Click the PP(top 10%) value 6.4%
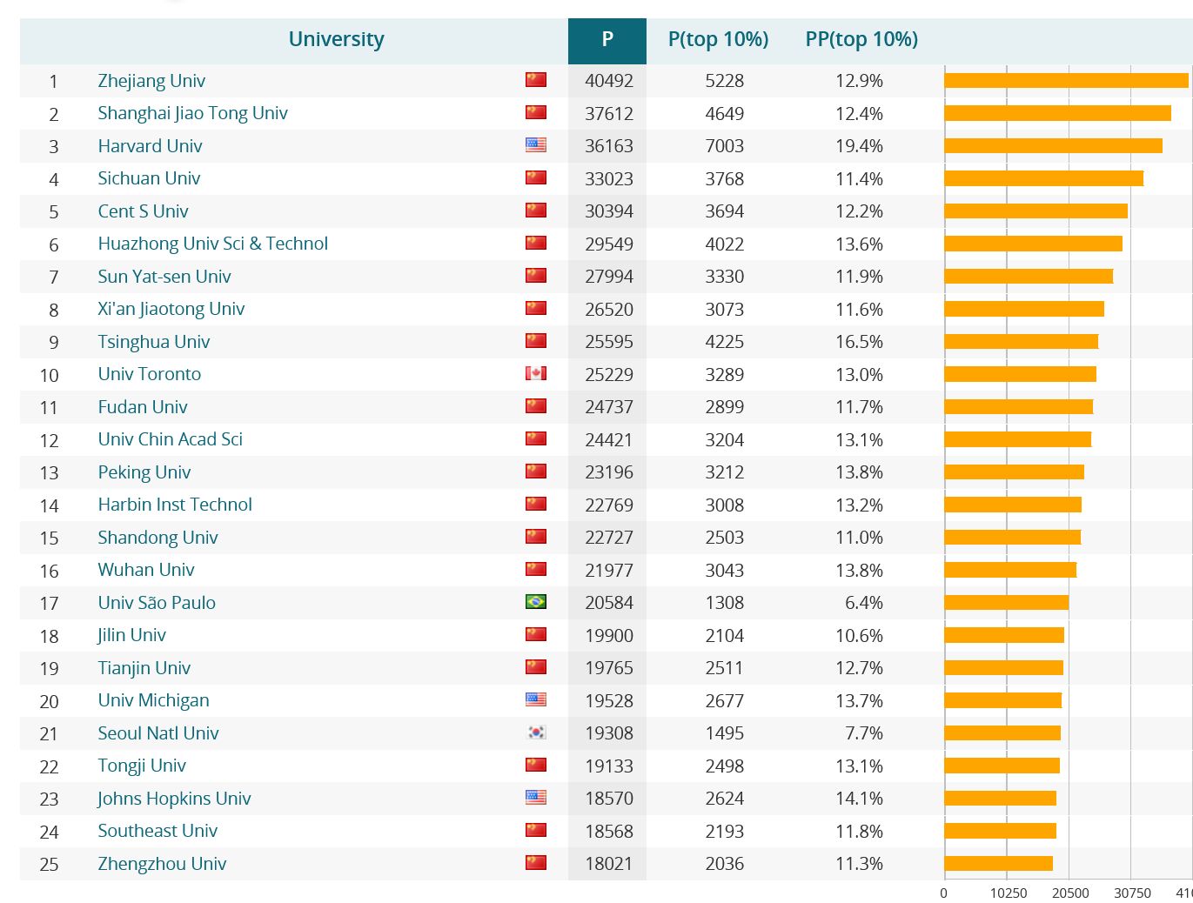1193x903 pixels. 864,603
